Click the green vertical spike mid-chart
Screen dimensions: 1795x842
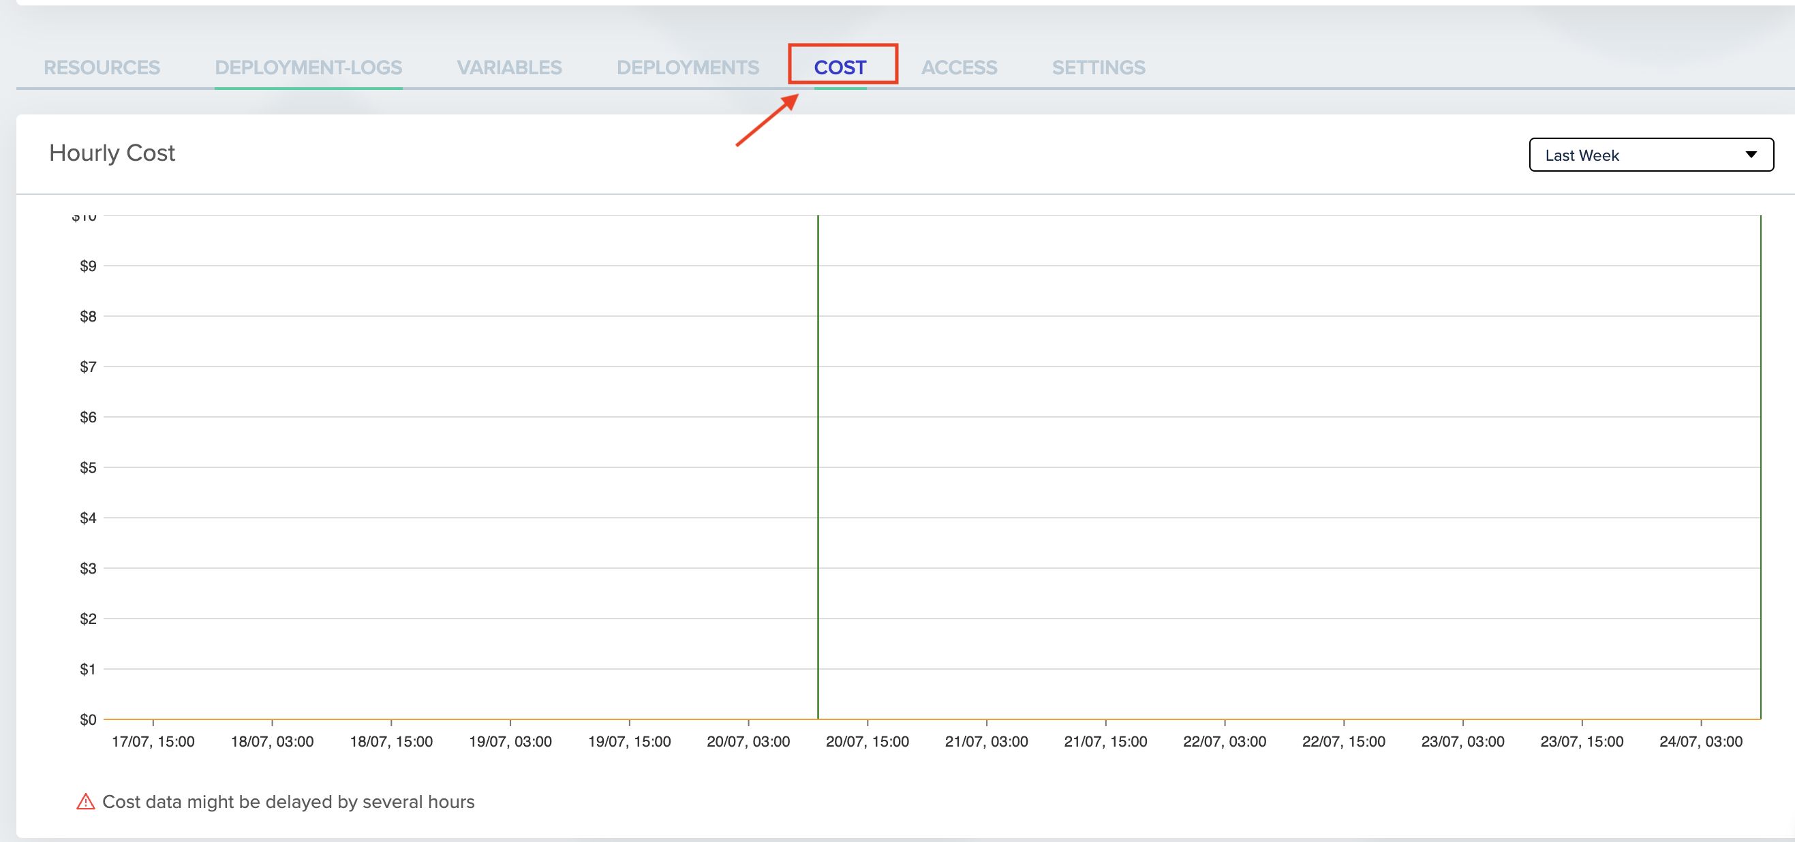click(x=817, y=467)
